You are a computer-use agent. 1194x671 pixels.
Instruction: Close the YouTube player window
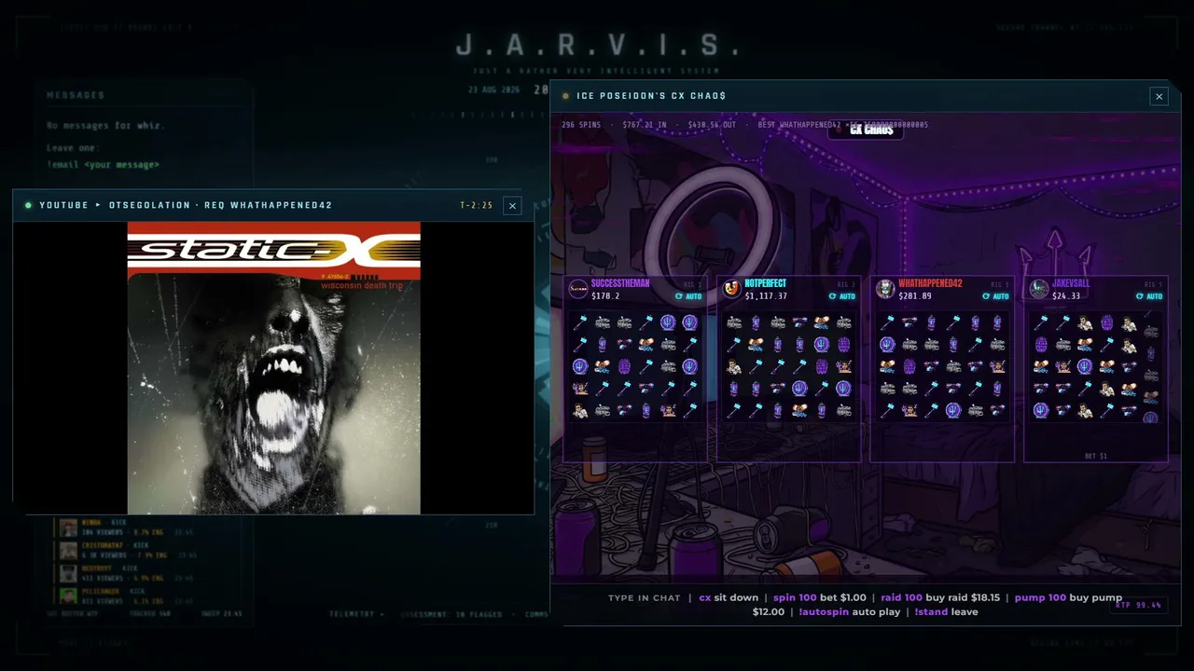coord(512,206)
